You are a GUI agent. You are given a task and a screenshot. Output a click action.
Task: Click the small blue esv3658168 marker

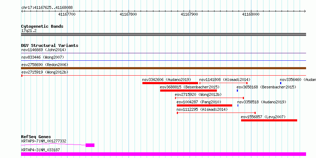(x=238, y=91)
